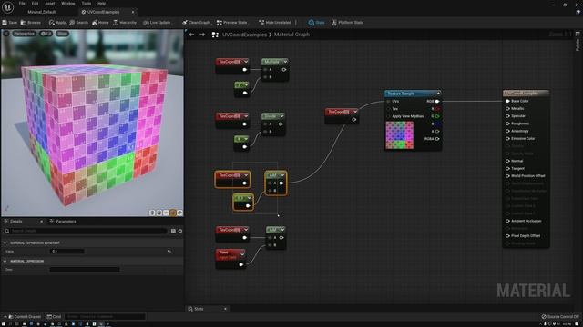Select the custom teapot preview mesh icon
The height and width of the screenshot is (327, 583).
(179, 213)
